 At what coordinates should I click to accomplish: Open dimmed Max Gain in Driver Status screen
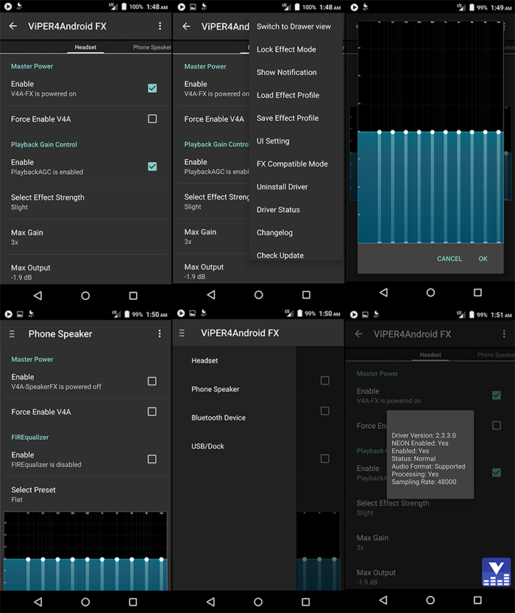[430, 542]
